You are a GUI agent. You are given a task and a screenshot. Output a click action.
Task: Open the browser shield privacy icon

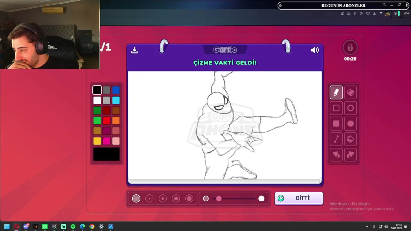coord(355,13)
